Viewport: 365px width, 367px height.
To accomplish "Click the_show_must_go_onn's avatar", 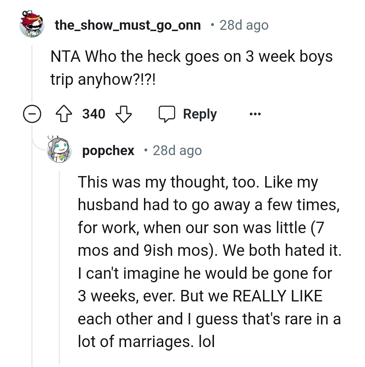I will tap(32, 24).
